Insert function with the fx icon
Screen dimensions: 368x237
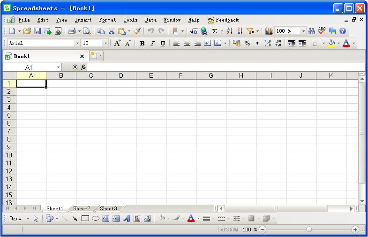tap(83, 67)
